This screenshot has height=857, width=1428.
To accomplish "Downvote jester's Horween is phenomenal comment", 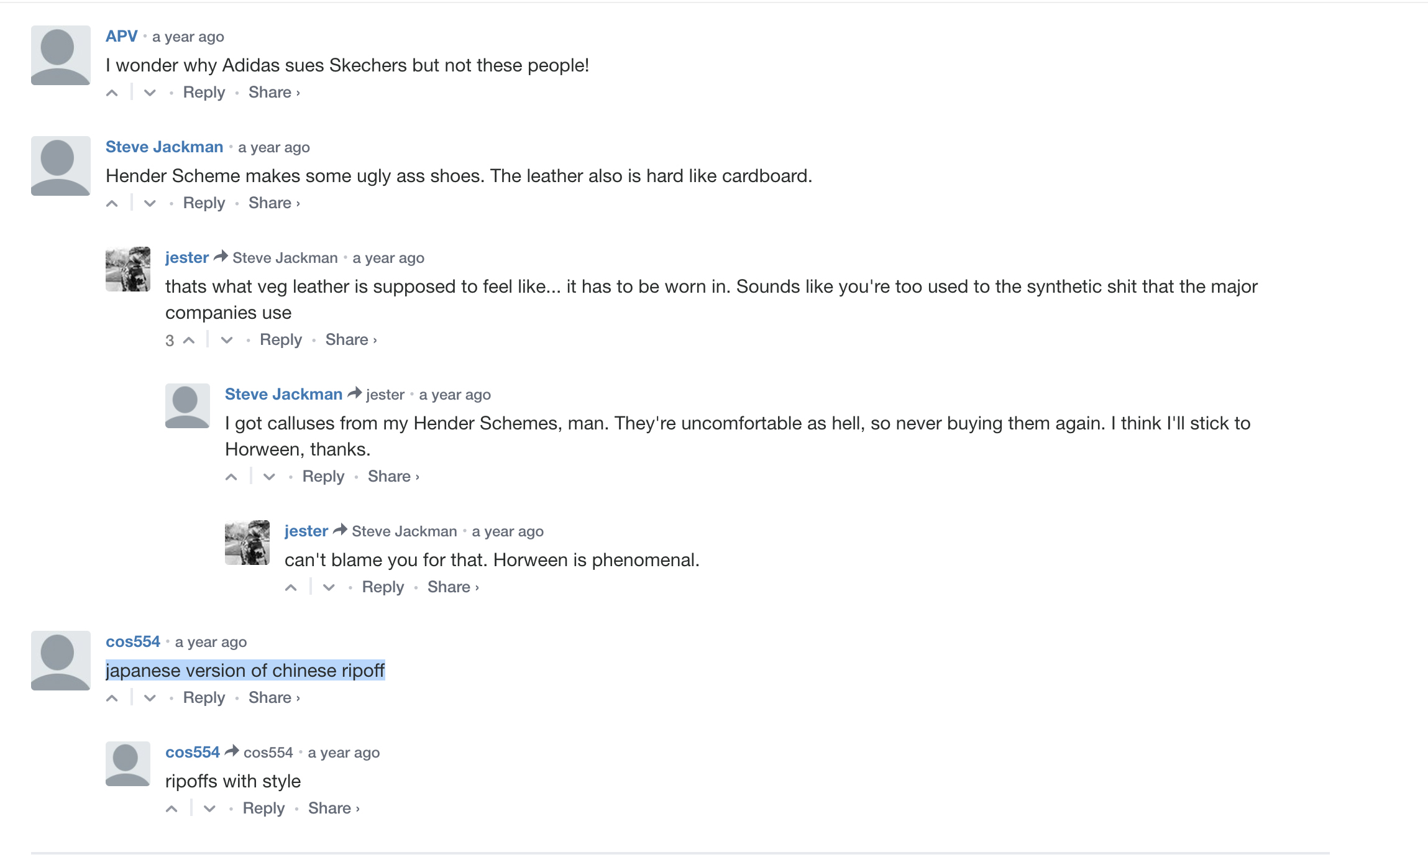I will click(x=329, y=588).
